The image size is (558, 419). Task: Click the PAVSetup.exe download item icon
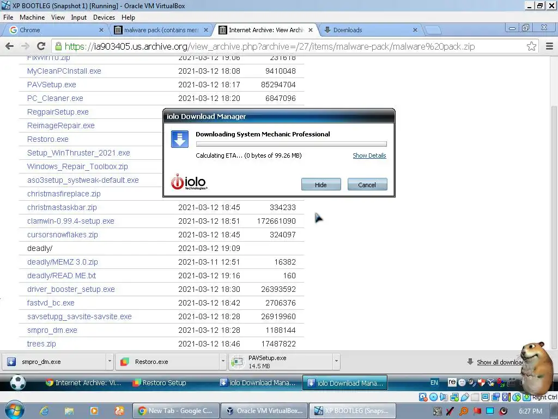238,362
